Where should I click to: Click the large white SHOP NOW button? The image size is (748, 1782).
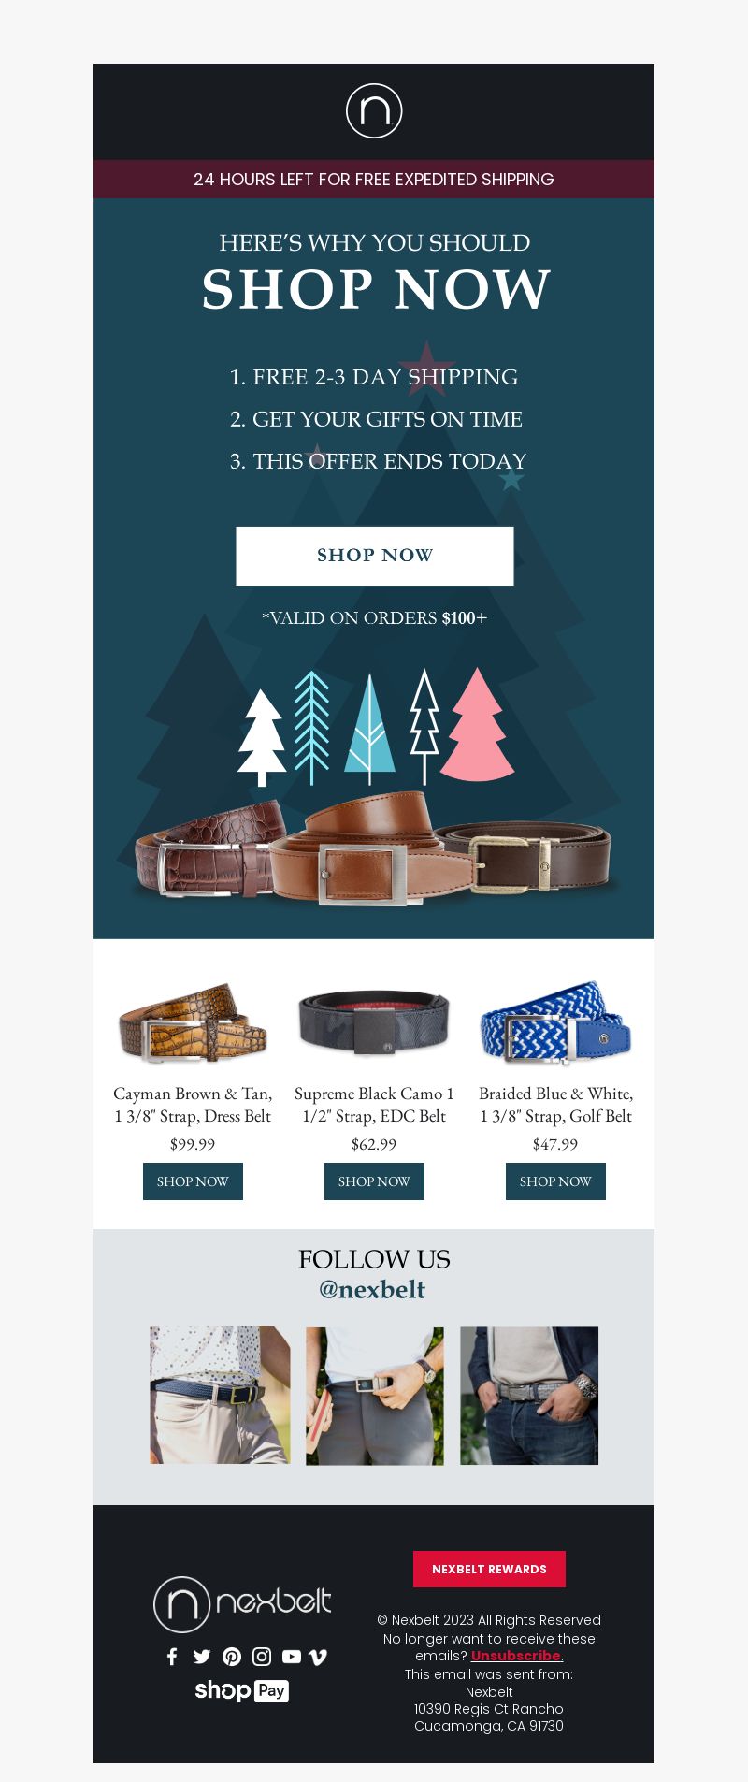(x=375, y=556)
